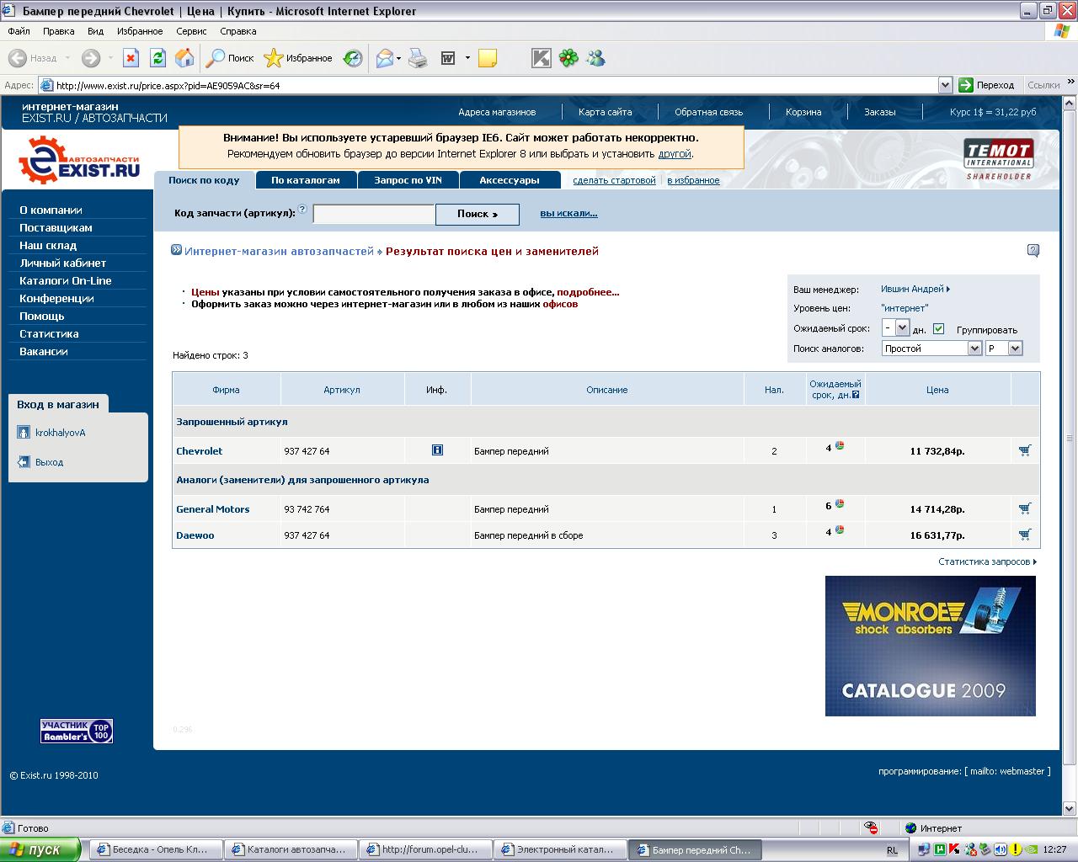
Task: Click the IE Forward navigation arrow
Action: [90, 58]
